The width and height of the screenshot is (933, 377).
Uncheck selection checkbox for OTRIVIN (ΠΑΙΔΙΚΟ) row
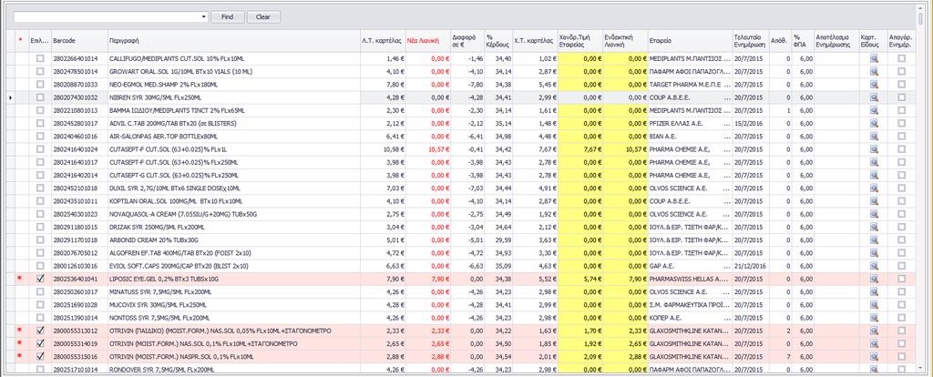[40, 331]
